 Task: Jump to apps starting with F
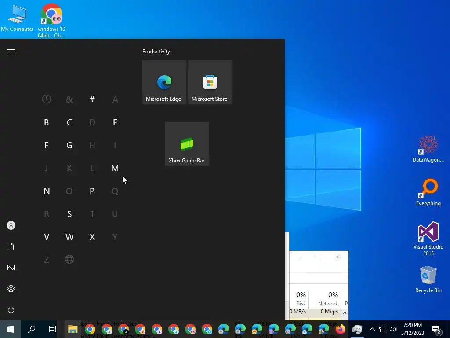[47, 145]
